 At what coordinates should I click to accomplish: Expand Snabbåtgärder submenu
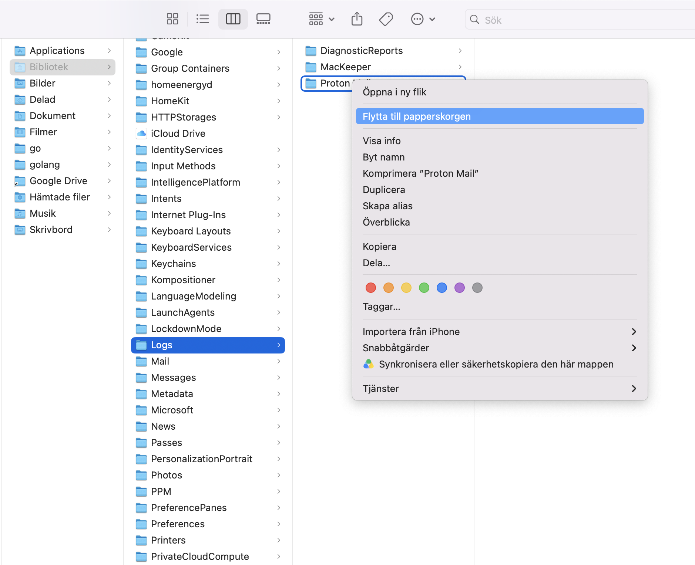[x=500, y=348]
